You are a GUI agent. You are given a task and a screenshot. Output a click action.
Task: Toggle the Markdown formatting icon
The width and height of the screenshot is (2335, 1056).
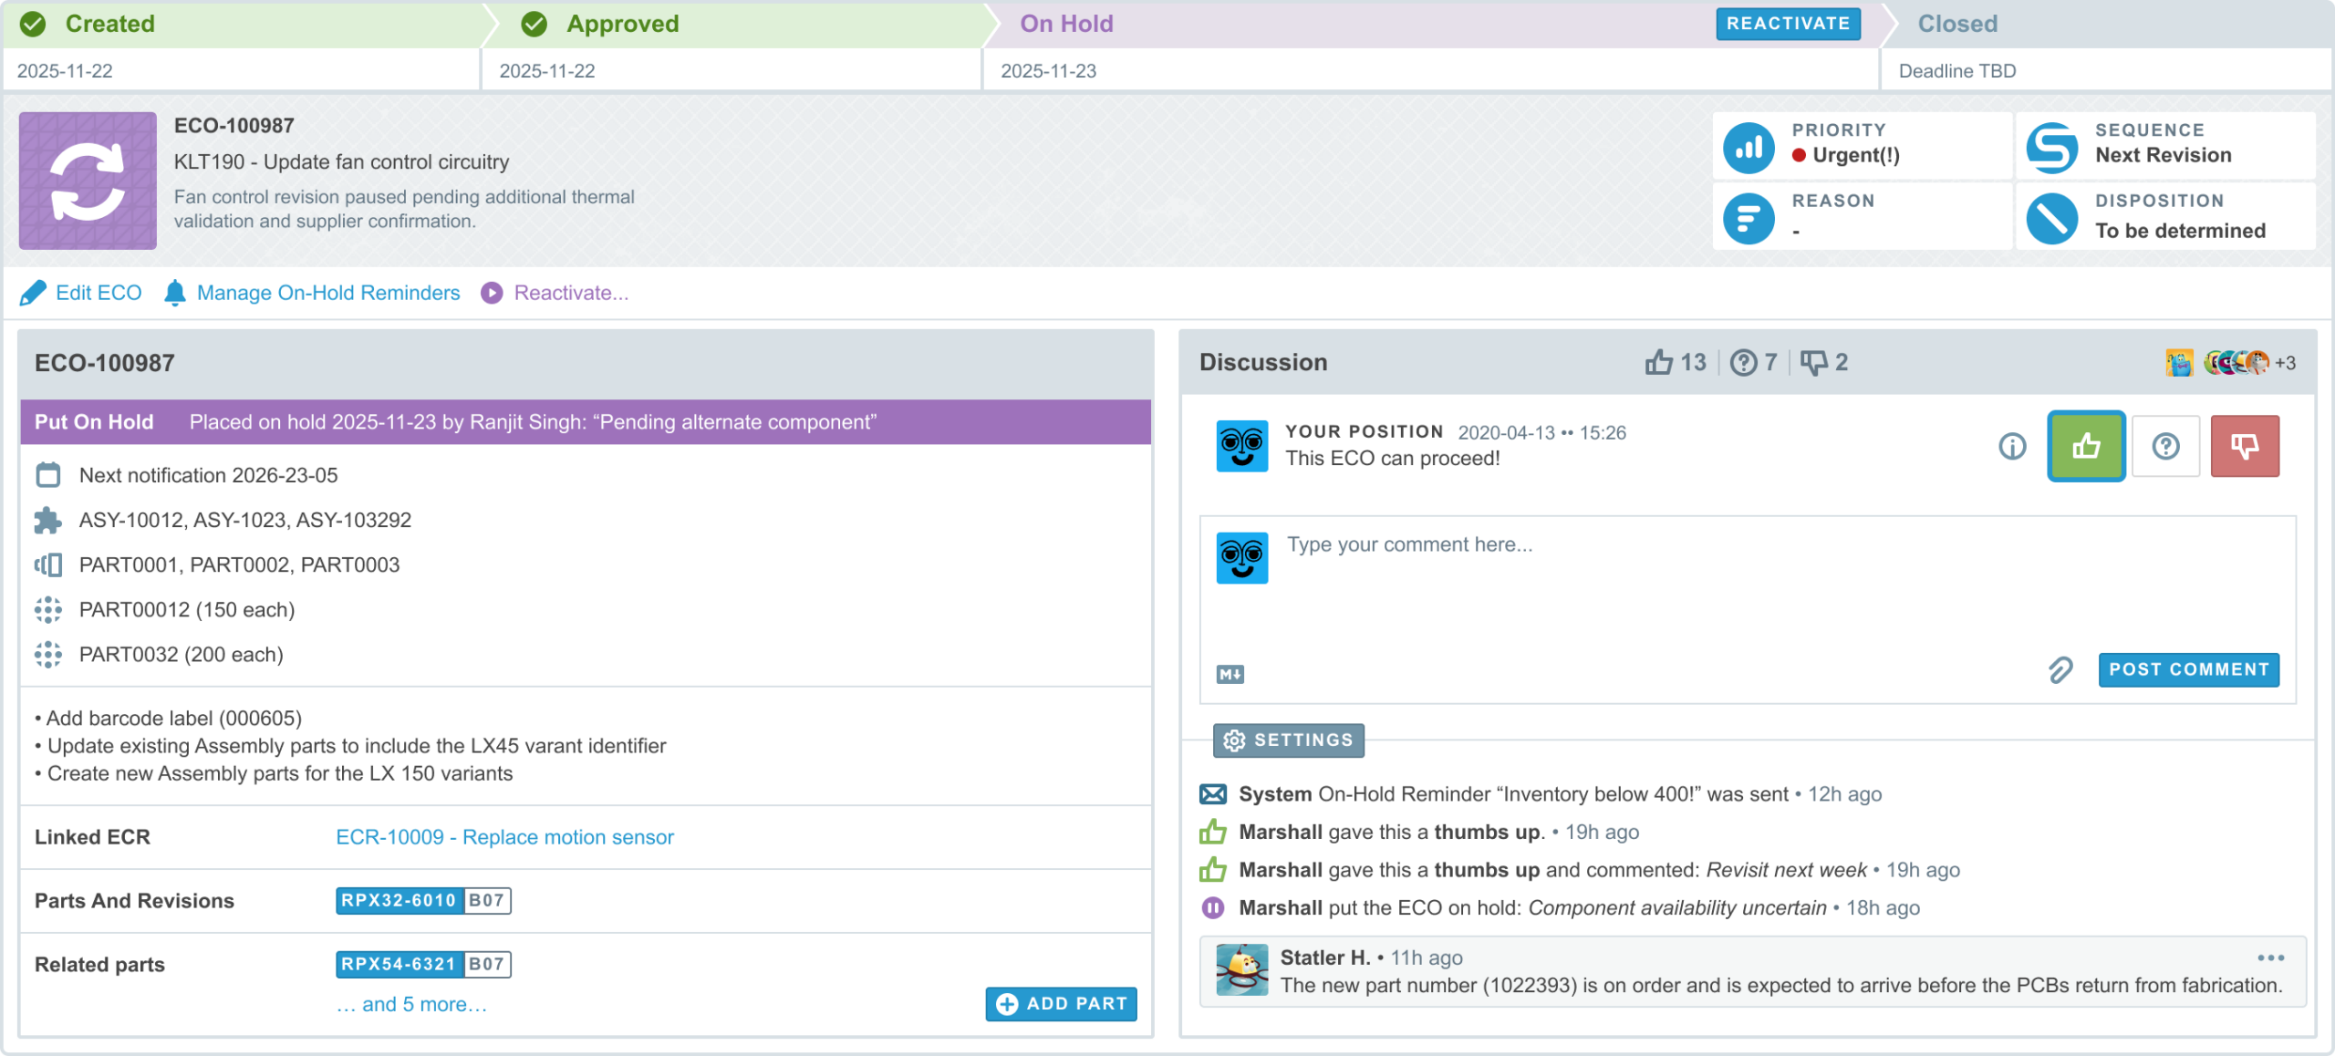[1230, 675]
